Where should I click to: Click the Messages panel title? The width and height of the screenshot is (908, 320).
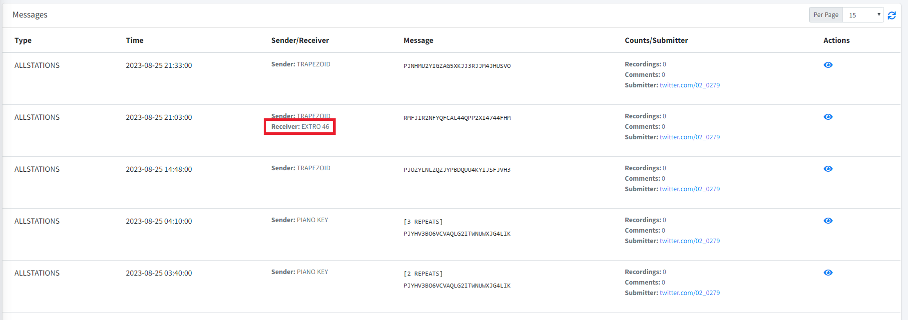coord(30,15)
